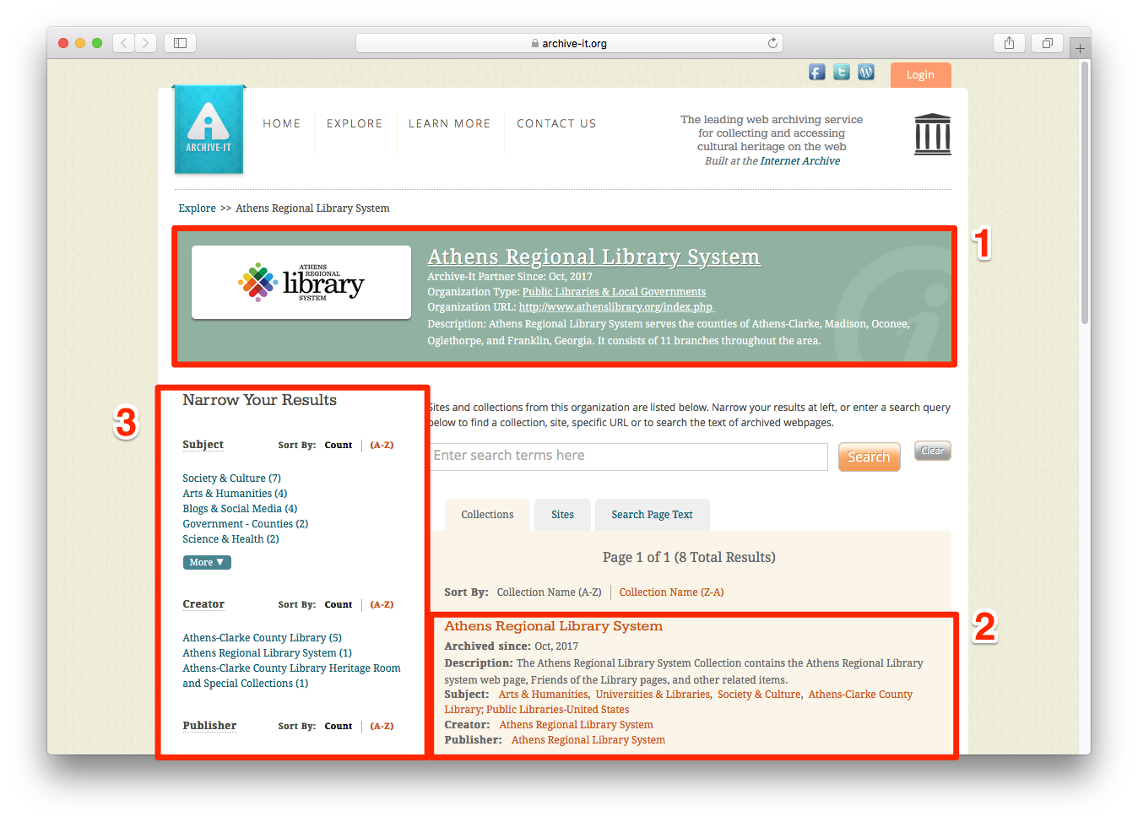Go back with browser back arrow
1138x822 pixels.
[124, 43]
